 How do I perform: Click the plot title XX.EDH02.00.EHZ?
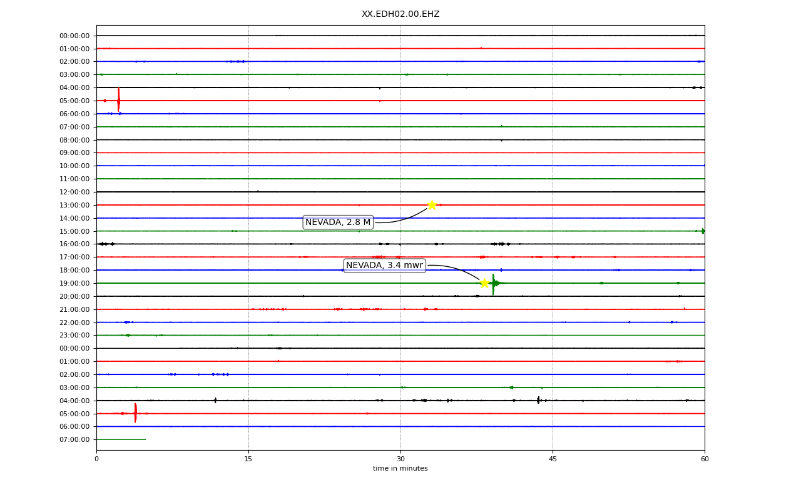click(400, 14)
